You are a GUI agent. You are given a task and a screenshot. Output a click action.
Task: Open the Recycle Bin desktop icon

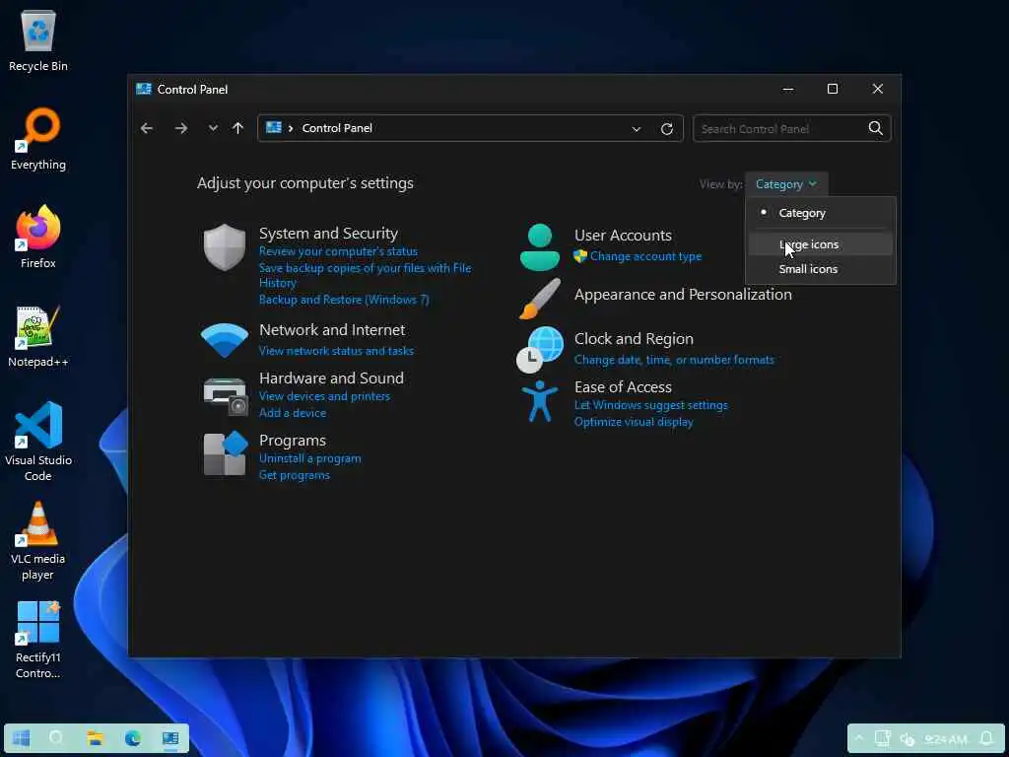38,41
